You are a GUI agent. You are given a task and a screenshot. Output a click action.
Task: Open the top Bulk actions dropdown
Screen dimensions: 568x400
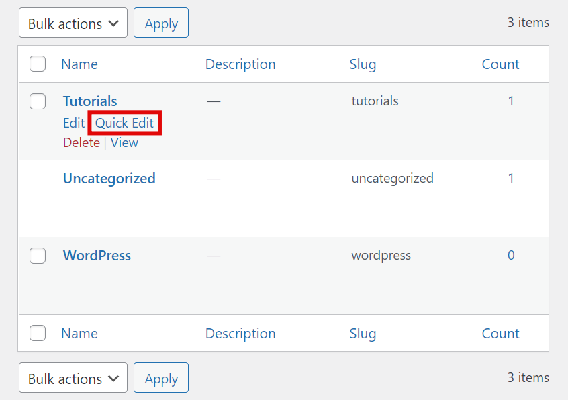pyautogui.click(x=73, y=22)
